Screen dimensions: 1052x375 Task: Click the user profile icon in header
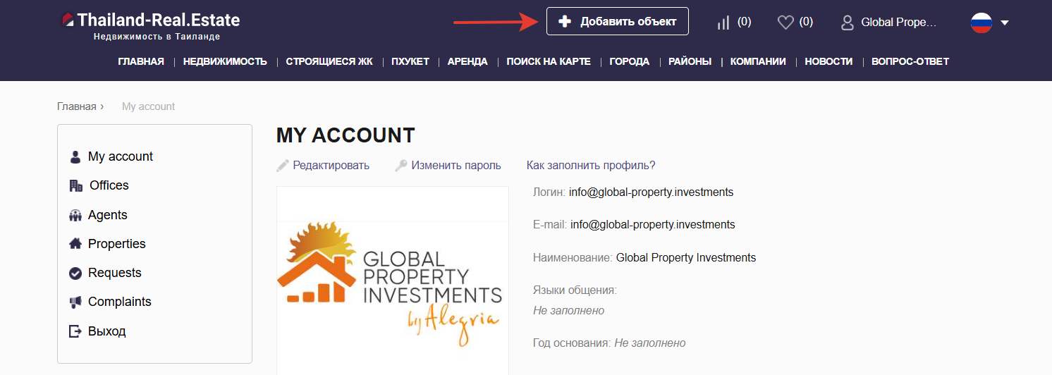point(847,23)
